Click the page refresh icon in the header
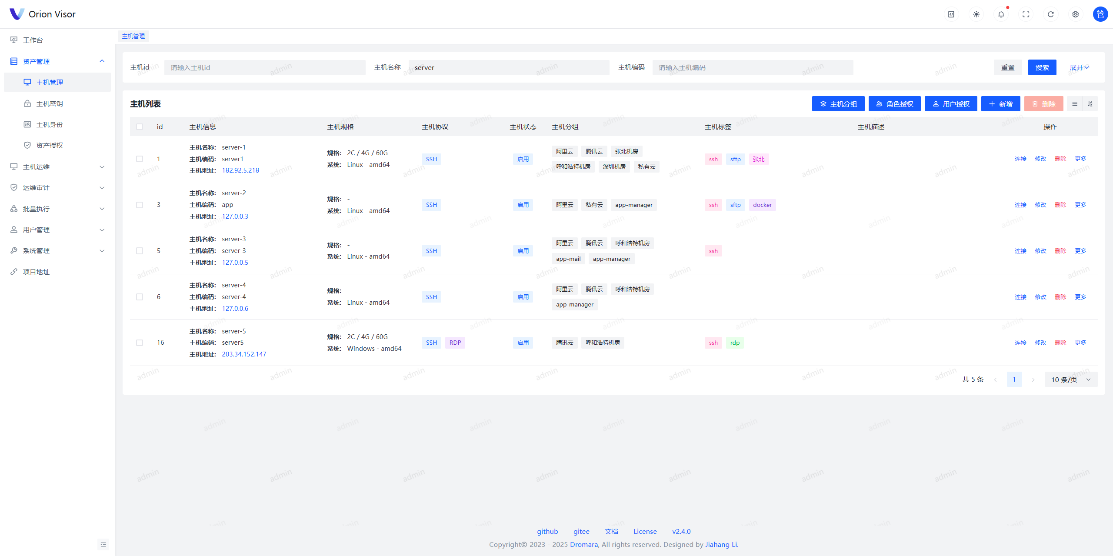1113x556 pixels. pyautogui.click(x=1050, y=14)
